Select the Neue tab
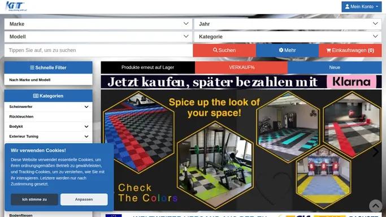 click(335, 67)
